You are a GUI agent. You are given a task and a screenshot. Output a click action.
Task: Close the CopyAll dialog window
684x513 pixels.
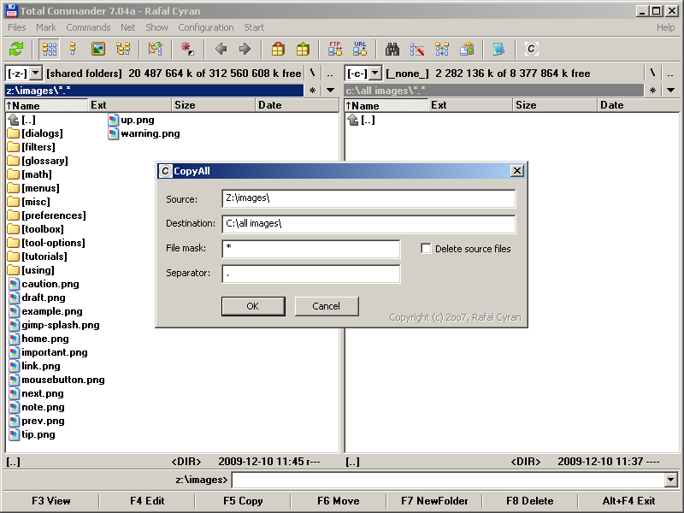(x=517, y=170)
